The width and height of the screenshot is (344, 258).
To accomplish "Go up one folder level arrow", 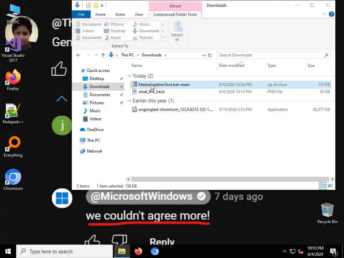I will [103, 55].
